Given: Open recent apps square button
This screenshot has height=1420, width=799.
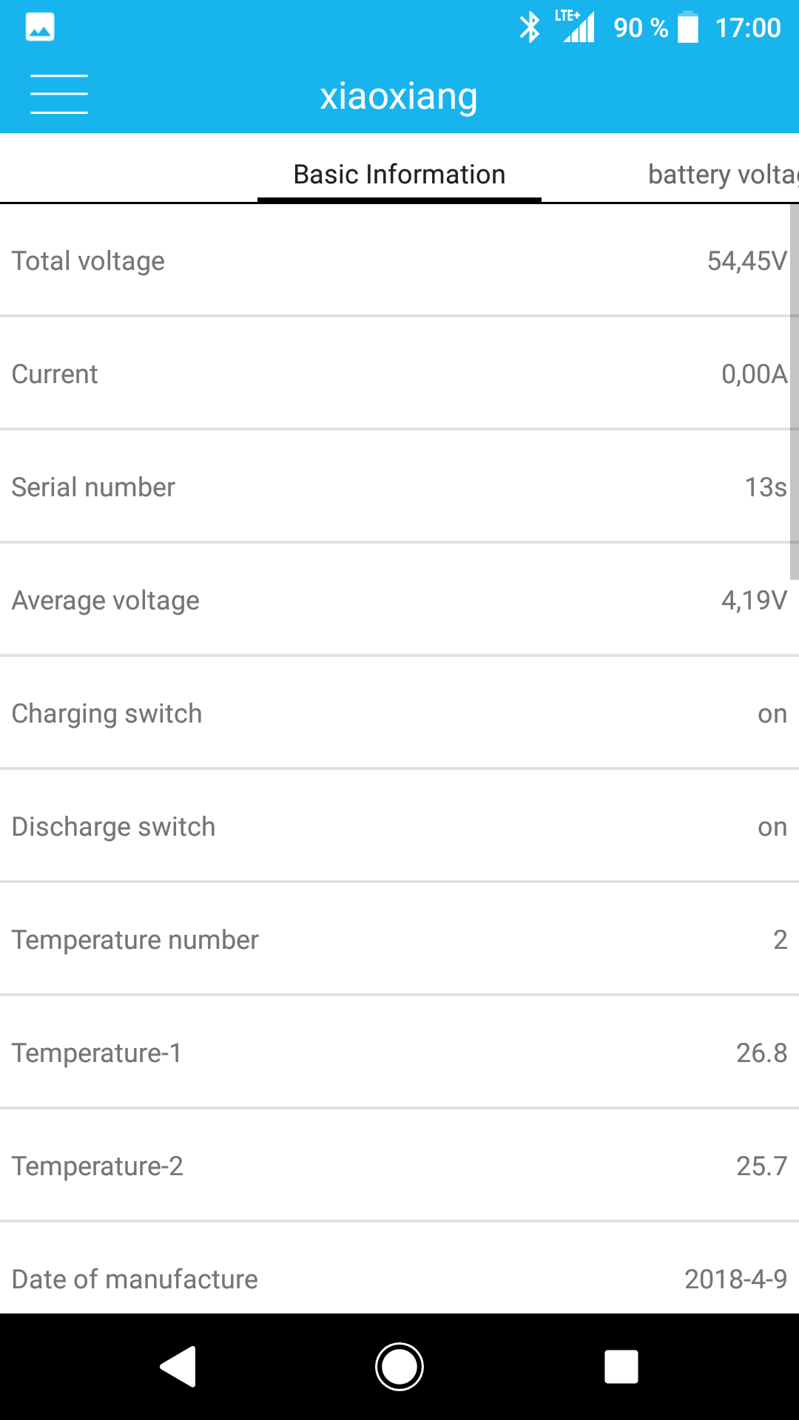Looking at the screenshot, I should point(621,1366).
